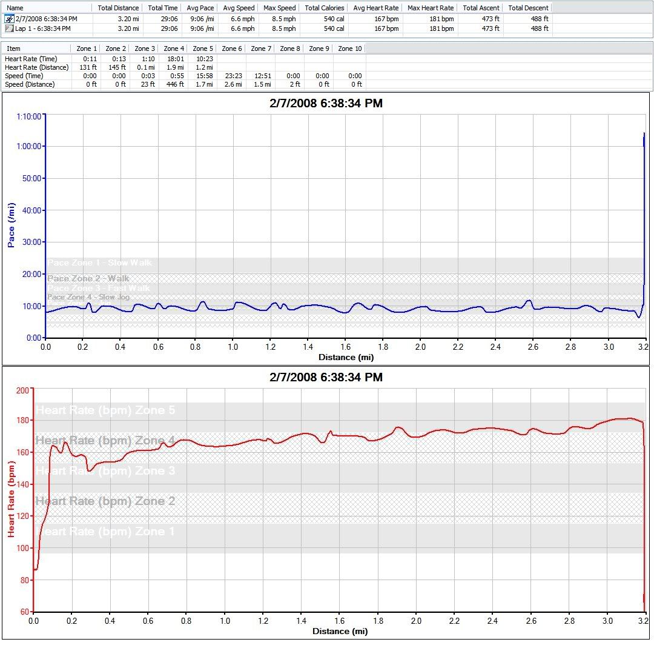
Task: Select the Speed (Distance) row
Action: pos(30,84)
